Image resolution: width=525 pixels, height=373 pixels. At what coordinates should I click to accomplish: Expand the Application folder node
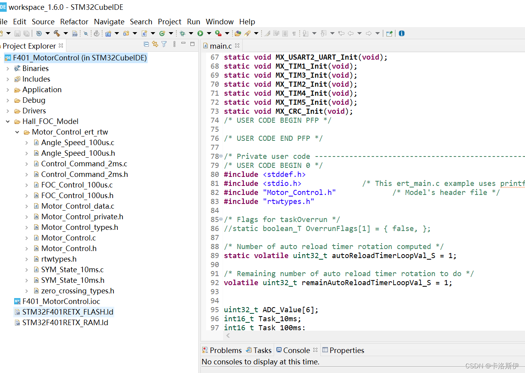(x=8, y=90)
